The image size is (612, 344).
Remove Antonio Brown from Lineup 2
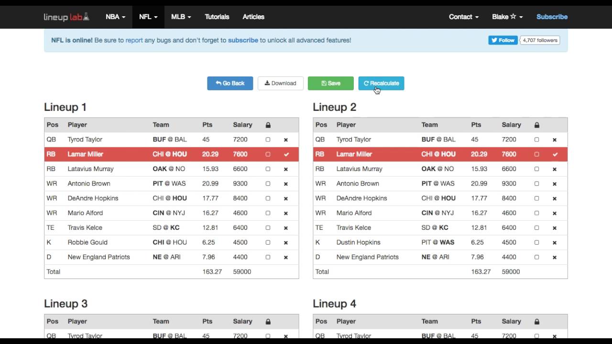tap(555, 184)
